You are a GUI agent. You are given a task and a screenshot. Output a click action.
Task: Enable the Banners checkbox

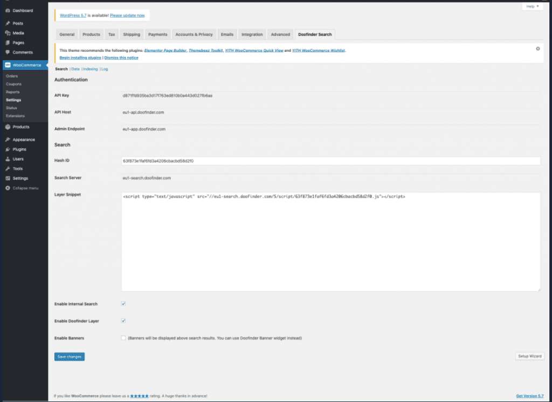(x=123, y=338)
